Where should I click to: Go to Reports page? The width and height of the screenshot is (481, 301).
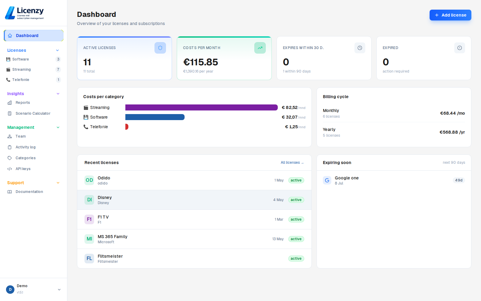[x=34, y=103]
